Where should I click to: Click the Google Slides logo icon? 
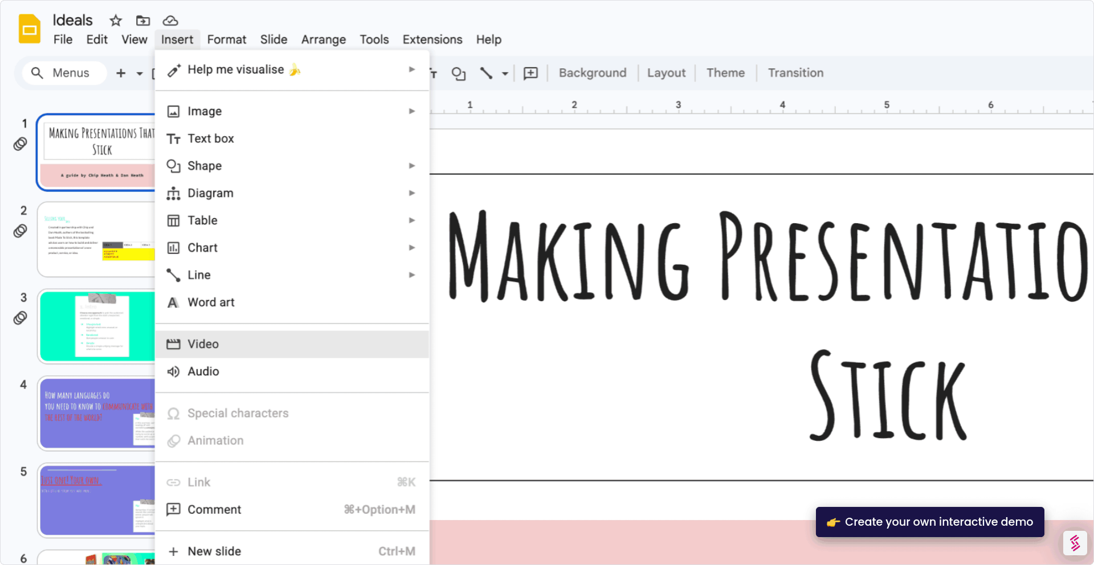(x=30, y=29)
